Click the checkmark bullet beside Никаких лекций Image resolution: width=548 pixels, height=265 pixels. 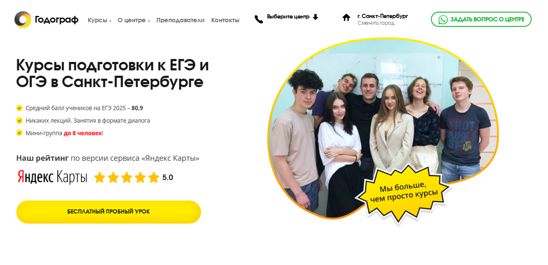19,121
